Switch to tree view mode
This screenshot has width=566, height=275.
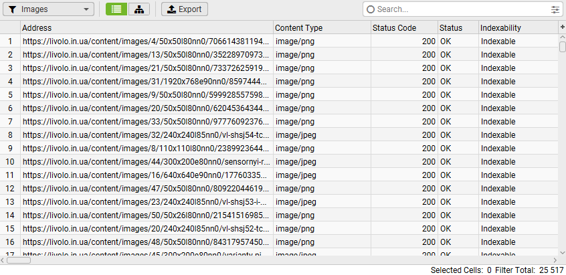(138, 9)
